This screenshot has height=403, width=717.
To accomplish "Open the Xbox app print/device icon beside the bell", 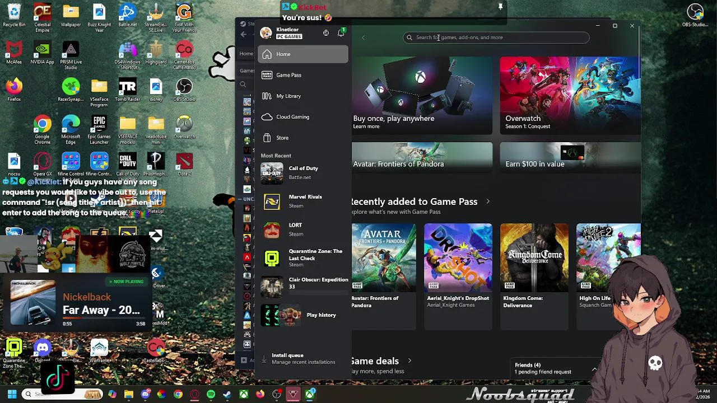I will click(326, 33).
